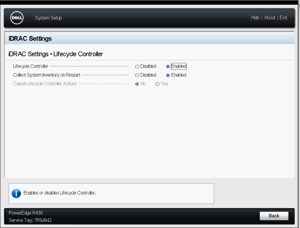Click the Back button
This screenshot has height=228, width=300.
[274, 216]
